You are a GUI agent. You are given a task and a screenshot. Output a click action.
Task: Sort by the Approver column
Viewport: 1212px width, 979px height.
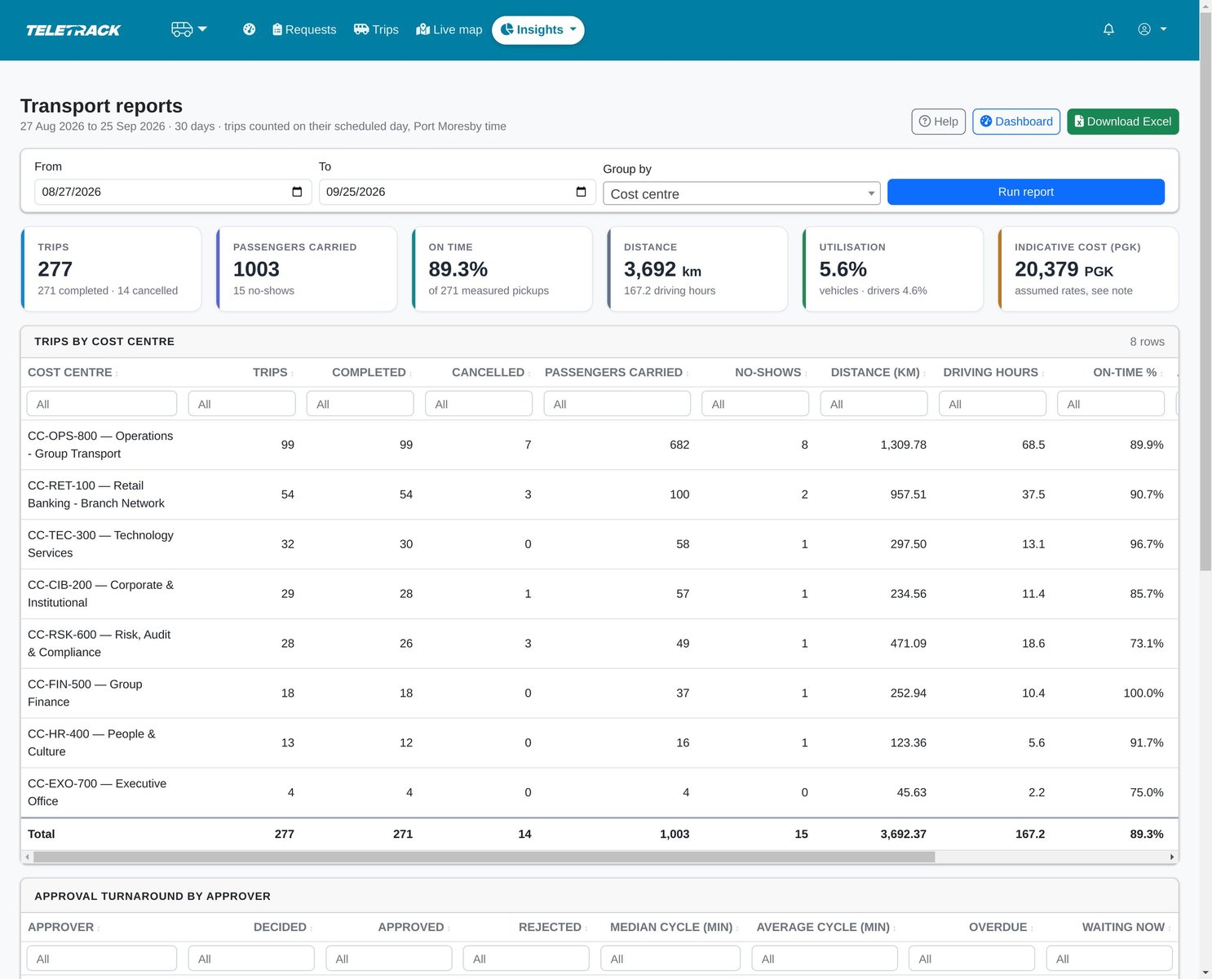click(64, 928)
